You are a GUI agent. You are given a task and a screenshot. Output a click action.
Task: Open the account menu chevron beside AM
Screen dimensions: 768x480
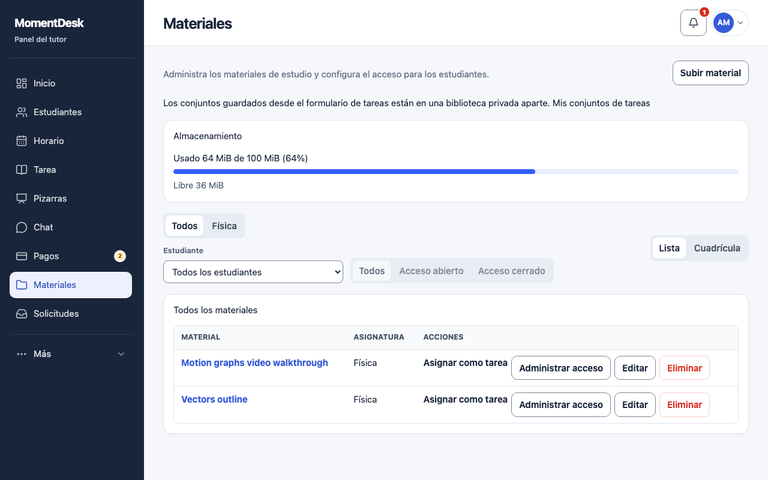(740, 23)
